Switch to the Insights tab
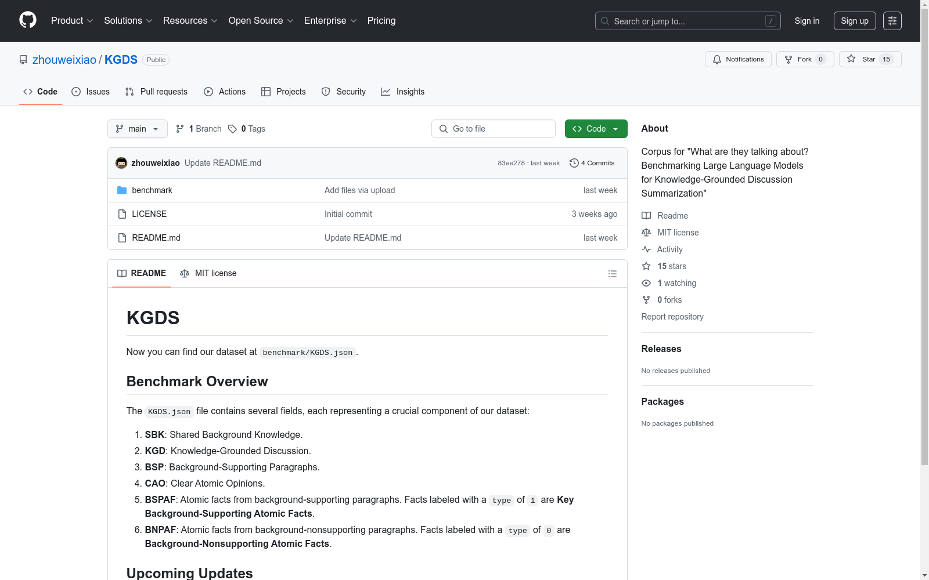 [x=402, y=92]
